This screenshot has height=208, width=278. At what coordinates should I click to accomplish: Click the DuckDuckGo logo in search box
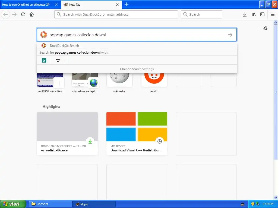click(x=44, y=35)
